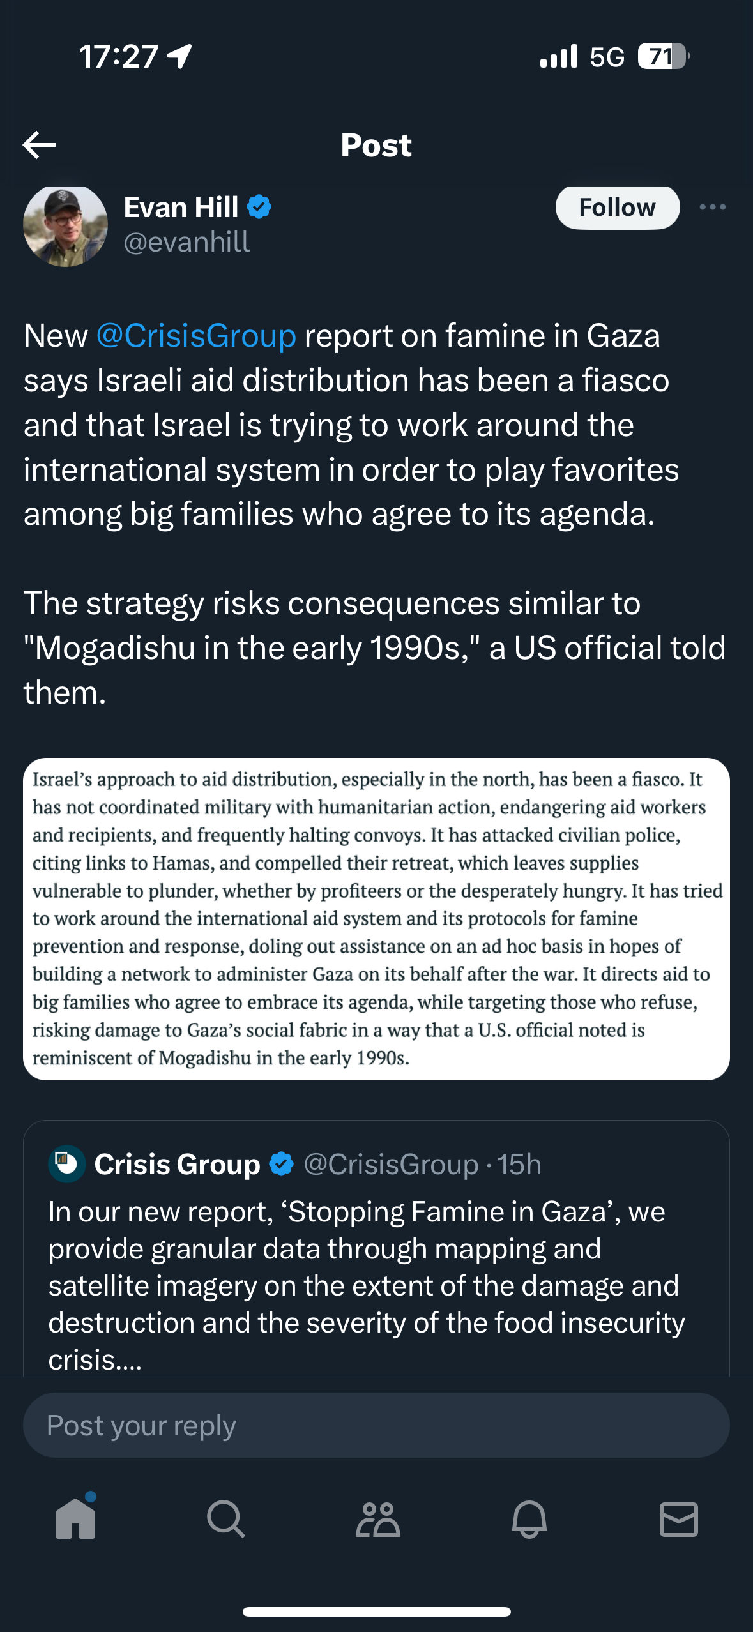Tap Crisis Group's verified badge
Viewport: 753px width, 1632px height.
281,1164
